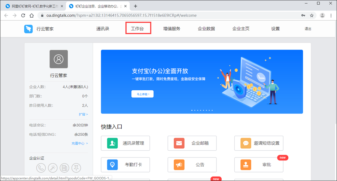Go to the 增值服务 tab
The image size is (337, 181).
click(171, 29)
